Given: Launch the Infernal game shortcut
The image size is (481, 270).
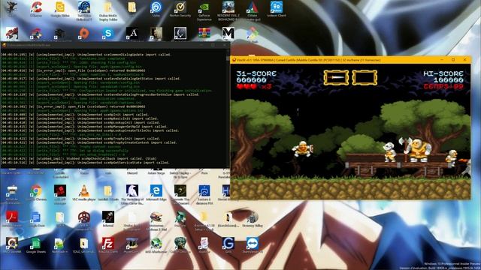Looking at the screenshot, I should (108, 219).
